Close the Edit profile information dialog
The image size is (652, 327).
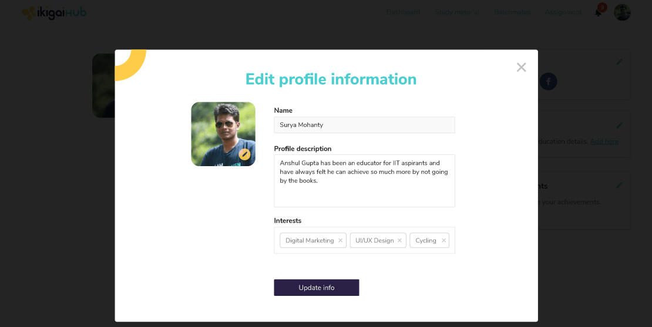point(521,67)
